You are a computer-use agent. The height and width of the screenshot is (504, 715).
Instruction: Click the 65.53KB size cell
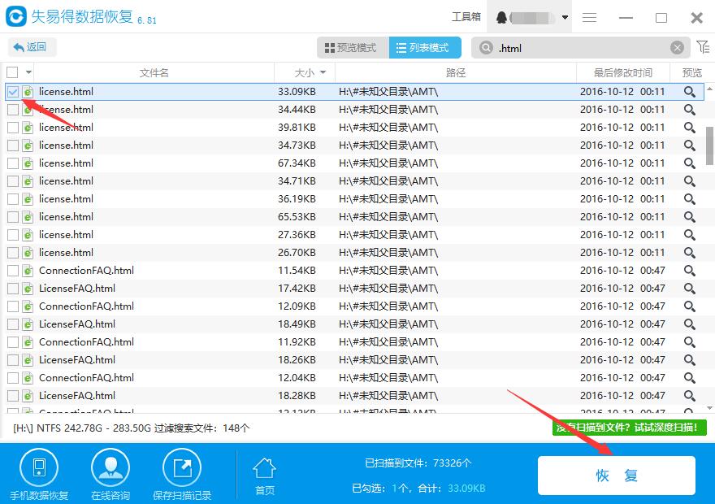[297, 217]
